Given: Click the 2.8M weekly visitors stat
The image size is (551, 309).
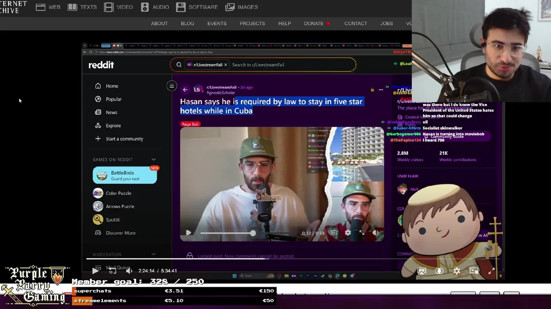Looking at the screenshot, I should pyautogui.click(x=410, y=156).
